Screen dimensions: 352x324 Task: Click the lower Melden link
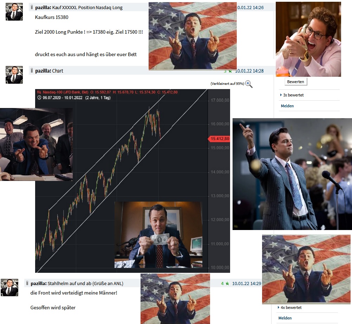point(285,318)
